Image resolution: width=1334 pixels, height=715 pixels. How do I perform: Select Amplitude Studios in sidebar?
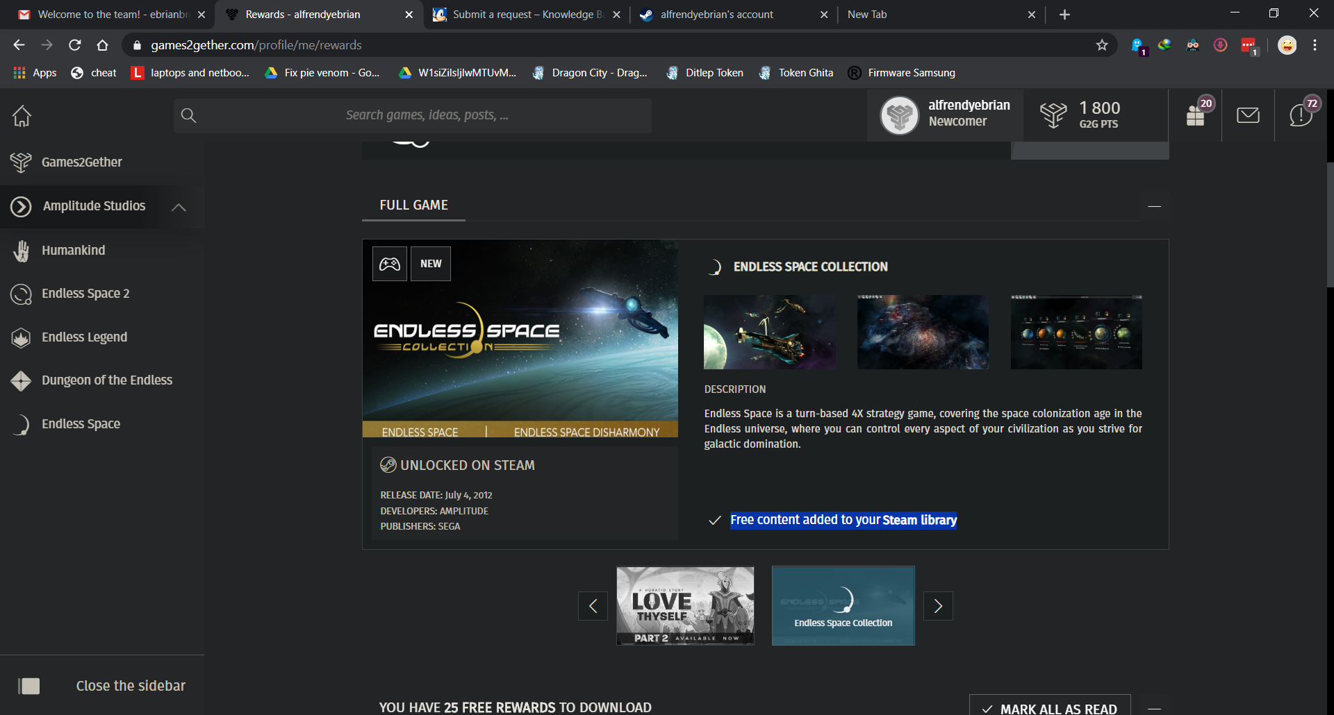94,206
